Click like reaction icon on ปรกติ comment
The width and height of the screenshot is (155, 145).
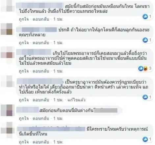point(145,40)
